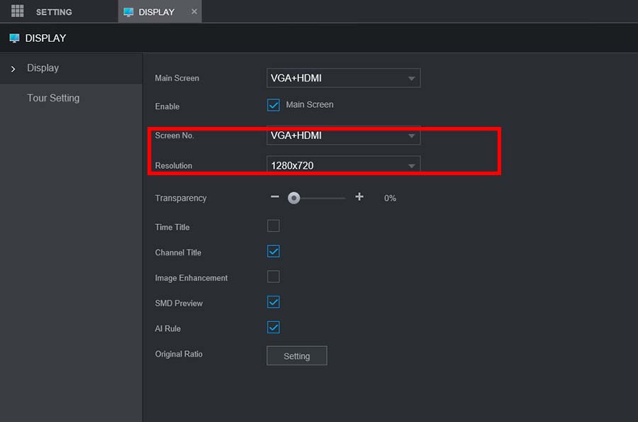Screen dimensions: 638x422
Task: Click the monitor icon on the DISPLAY tab
Action: click(x=129, y=11)
